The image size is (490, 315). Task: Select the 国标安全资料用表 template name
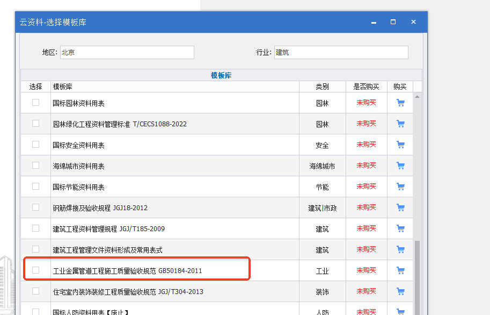point(78,145)
